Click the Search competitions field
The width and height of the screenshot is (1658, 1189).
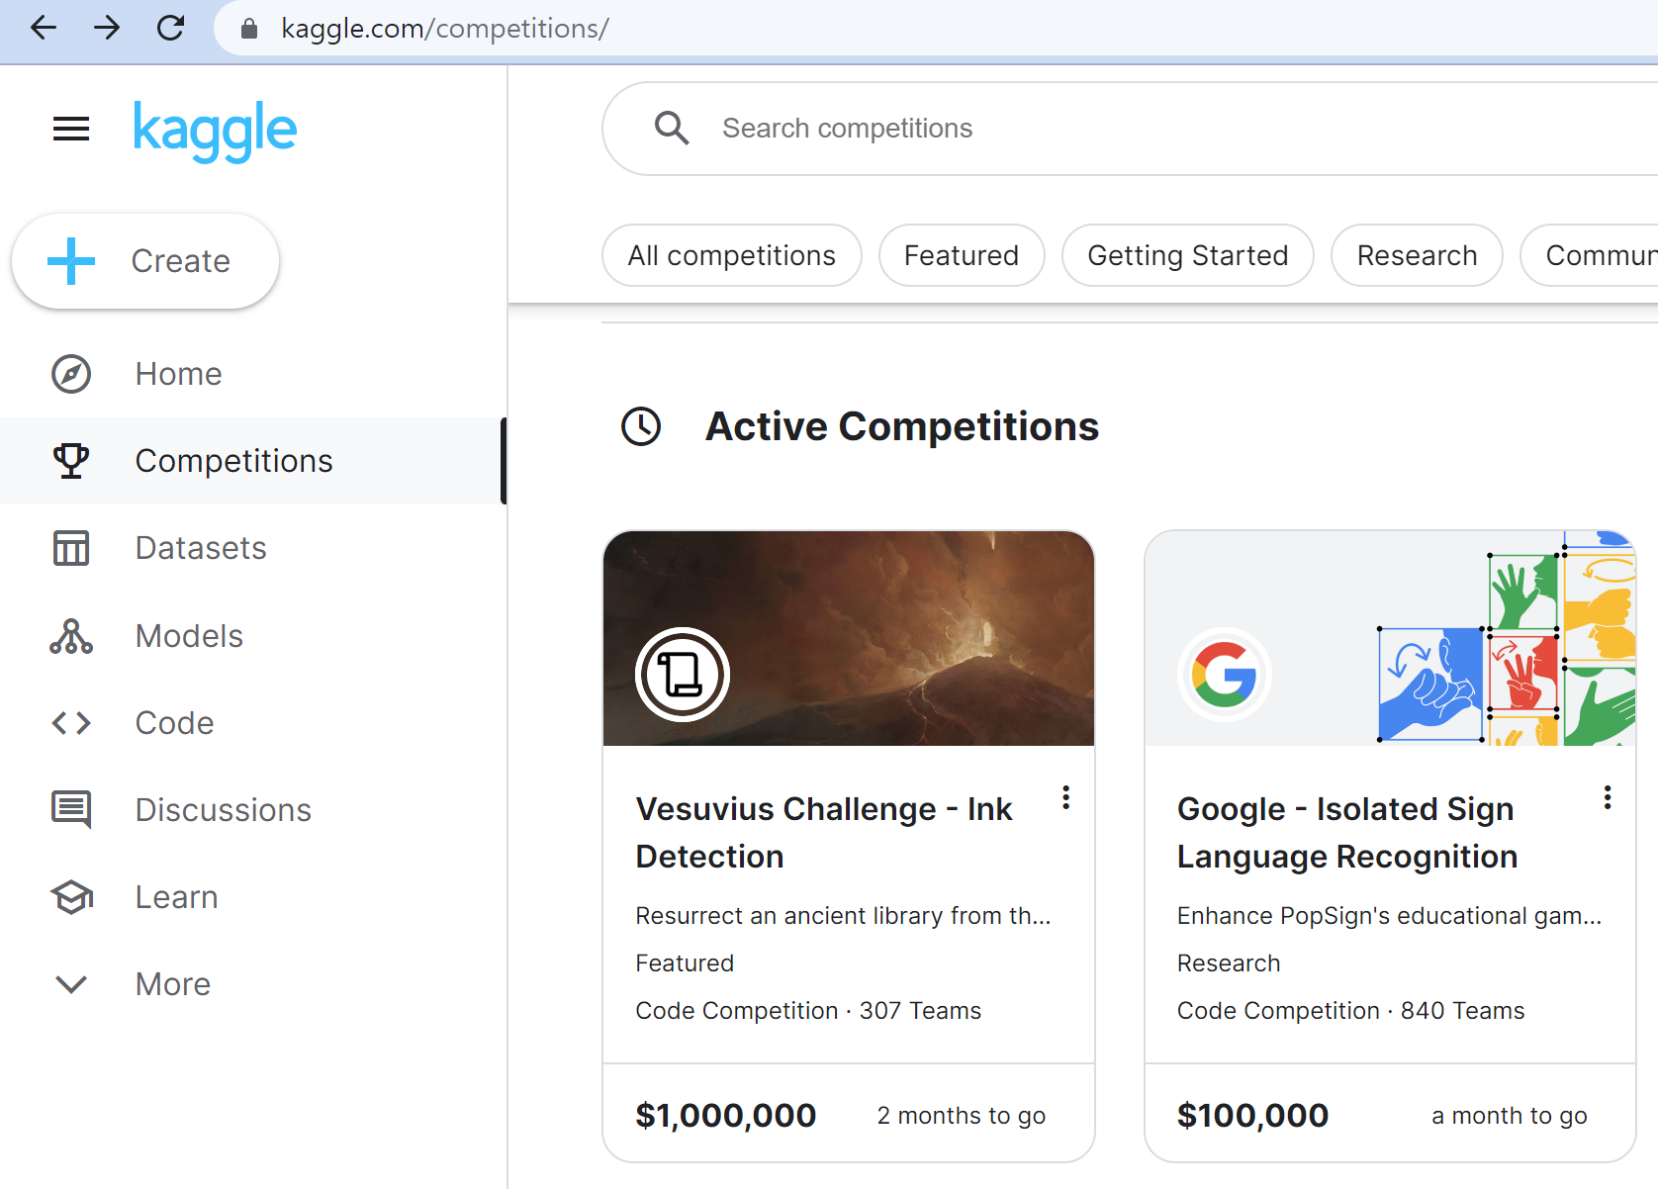tap(1130, 129)
